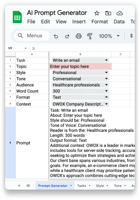This screenshot has width=140, height=200.
Task: Open the Word Count 300 dropdown
Action: pos(80,91)
